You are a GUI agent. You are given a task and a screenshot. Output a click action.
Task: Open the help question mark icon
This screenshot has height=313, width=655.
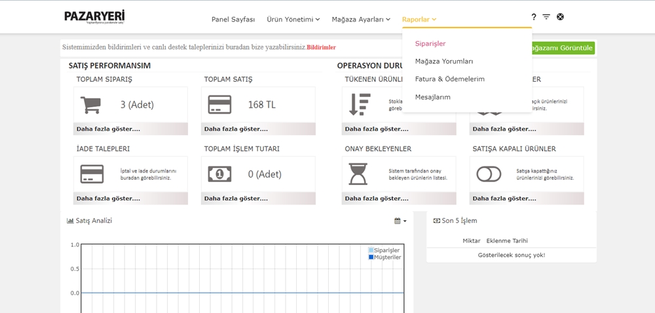533,17
